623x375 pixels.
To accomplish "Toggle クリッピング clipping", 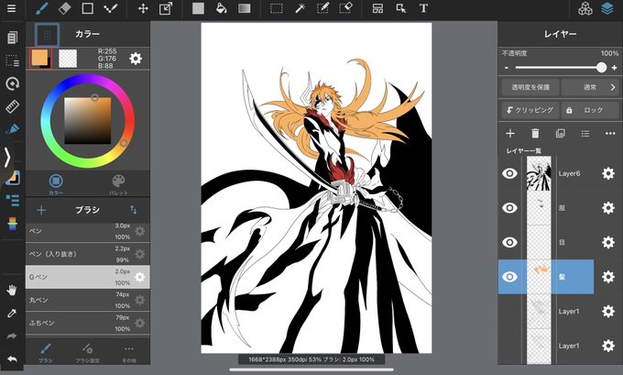I will coord(530,110).
